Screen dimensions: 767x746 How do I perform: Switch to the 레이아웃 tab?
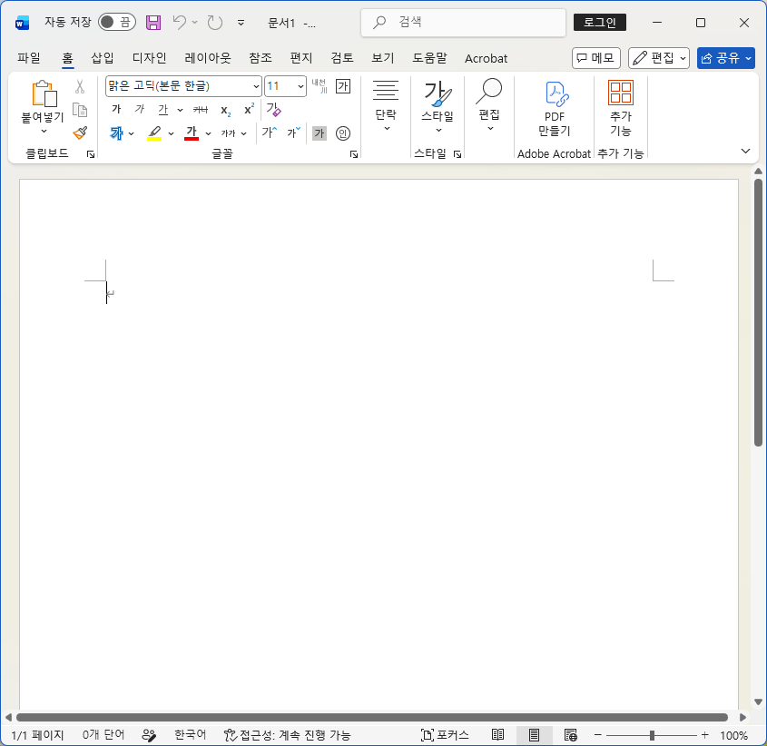coord(208,58)
